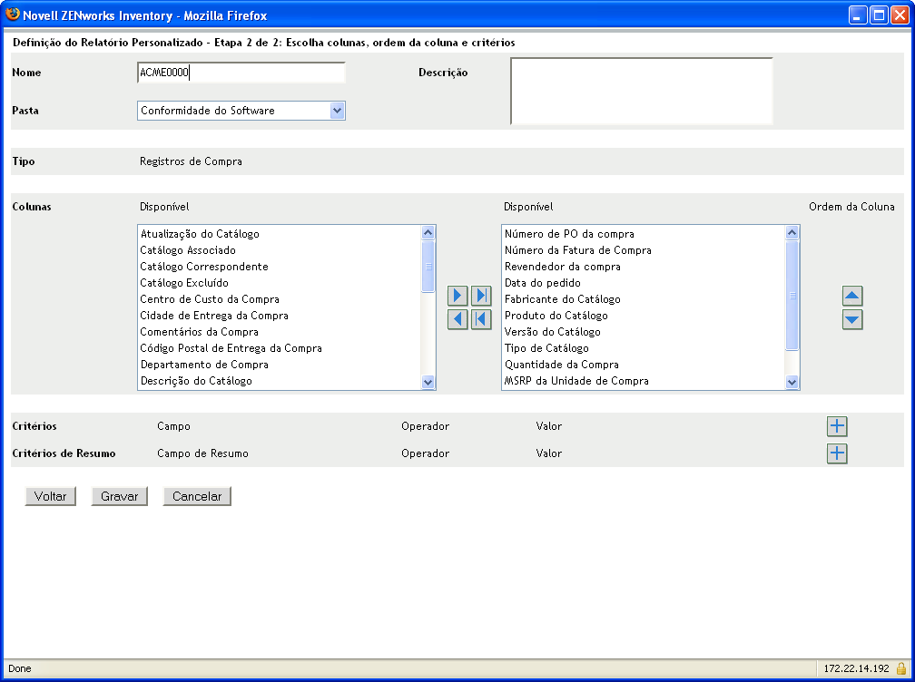
Task: Move selected column down in order
Action: [x=852, y=319]
